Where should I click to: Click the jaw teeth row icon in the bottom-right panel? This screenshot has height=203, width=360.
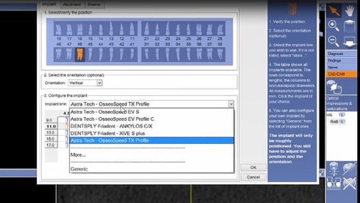point(333,183)
